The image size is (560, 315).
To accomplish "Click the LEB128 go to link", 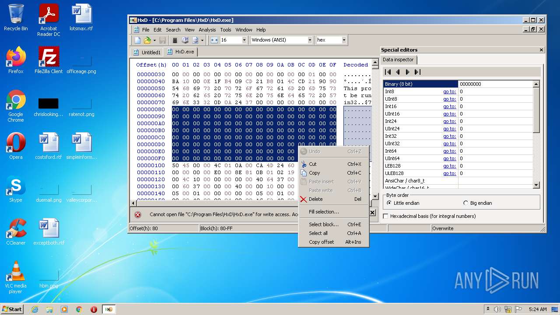I will pyautogui.click(x=449, y=166).
